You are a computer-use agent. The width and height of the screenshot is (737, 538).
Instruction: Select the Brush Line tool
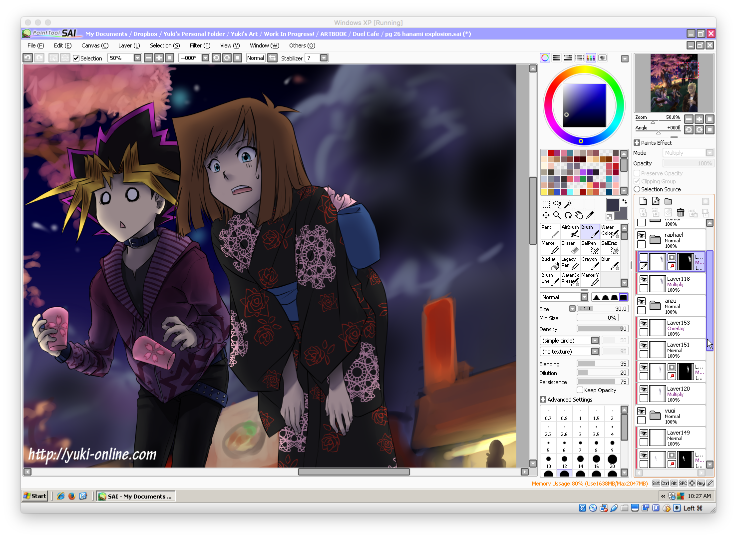[550, 279]
